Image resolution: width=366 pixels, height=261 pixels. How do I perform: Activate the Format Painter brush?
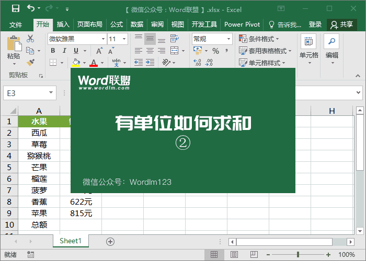point(30,63)
